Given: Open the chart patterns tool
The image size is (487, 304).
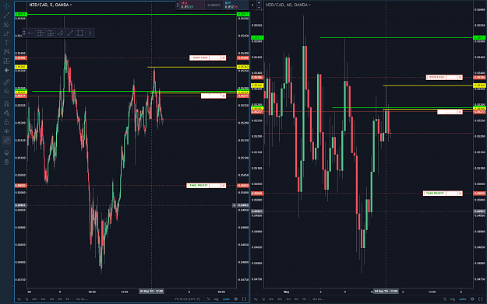Looking at the screenshot, I should [6, 52].
